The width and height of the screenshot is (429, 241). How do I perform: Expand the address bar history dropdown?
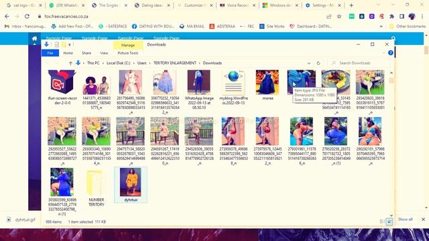point(309,63)
